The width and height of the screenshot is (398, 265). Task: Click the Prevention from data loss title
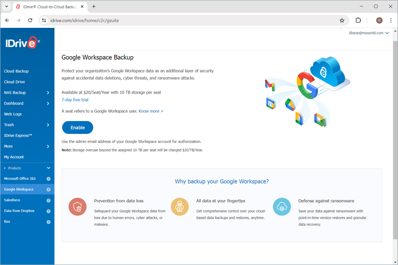click(119, 201)
